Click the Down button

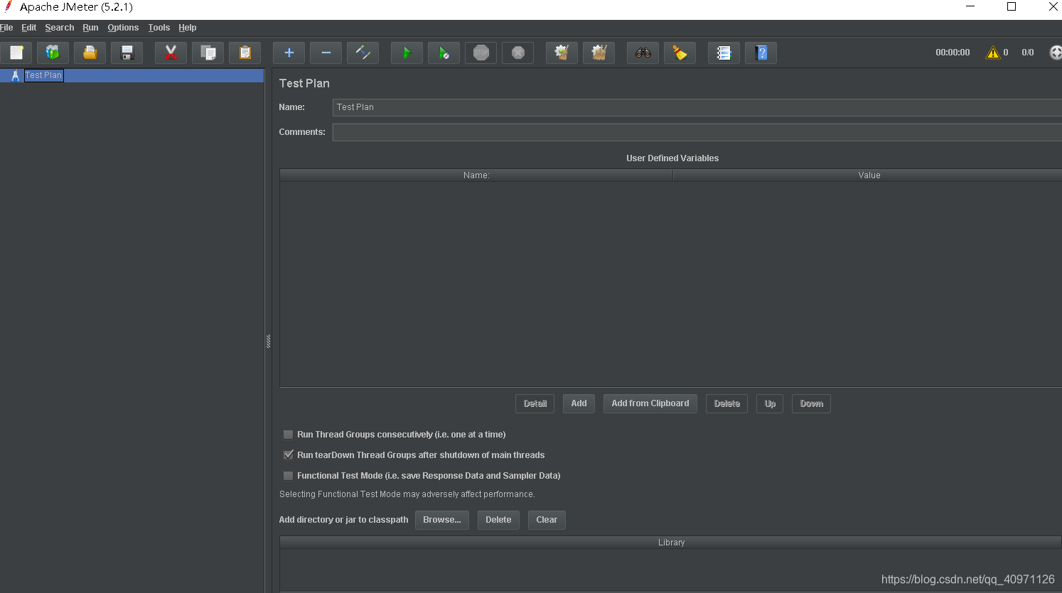pyautogui.click(x=811, y=403)
